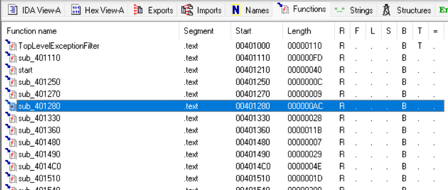Open the Hex View-A tab
The width and height of the screenshot is (448, 190).
tap(98, 10)
